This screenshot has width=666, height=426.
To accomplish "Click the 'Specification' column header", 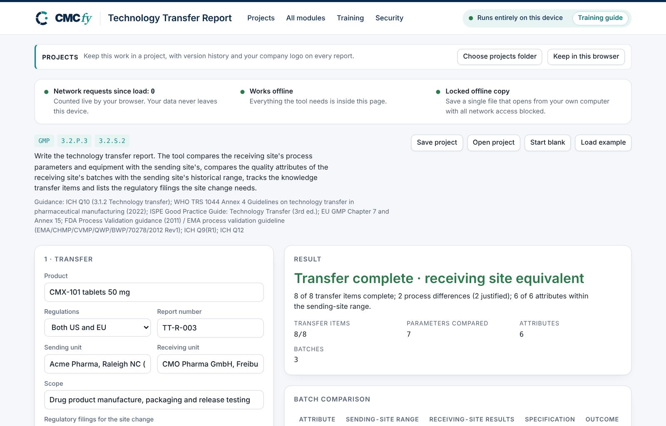I will coord(550,419).
